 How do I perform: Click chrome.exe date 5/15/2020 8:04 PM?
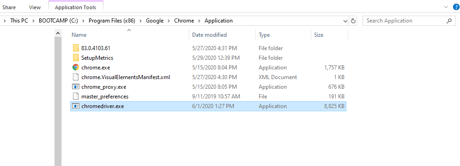click(214, 67)
